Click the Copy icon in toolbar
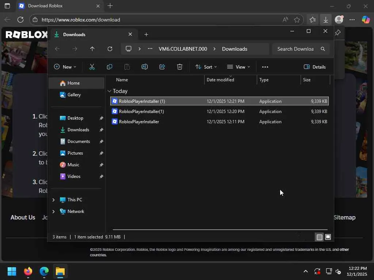Viewport: 374px width, 280px height. [x=109, y=67]
